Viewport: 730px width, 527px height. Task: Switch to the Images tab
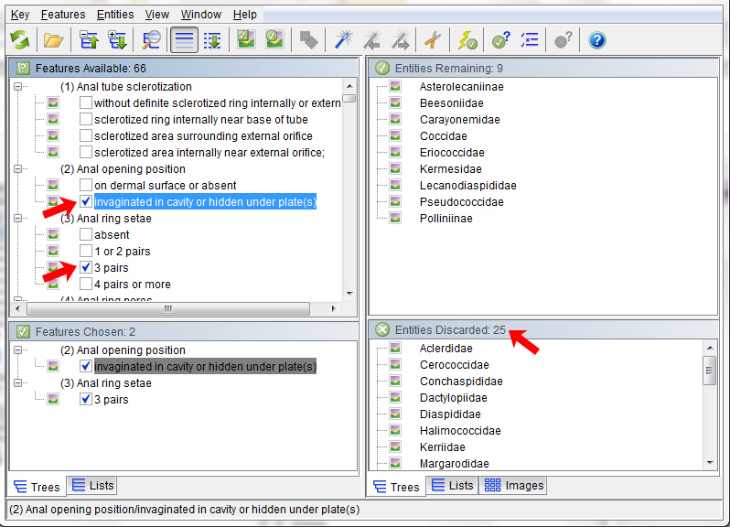[x=514, y=486]
